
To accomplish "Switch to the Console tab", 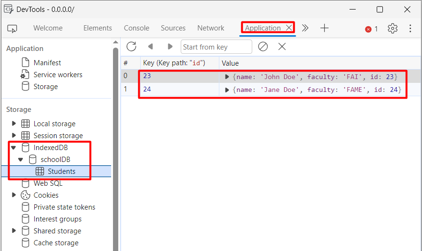I will point(136,28).
